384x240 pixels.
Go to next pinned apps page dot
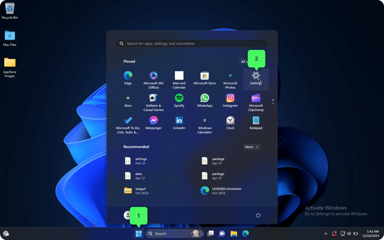(x=273, y=103)
